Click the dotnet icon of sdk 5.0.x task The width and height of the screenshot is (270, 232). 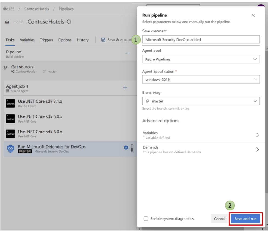pyautogui.click(x=11, y=119)
